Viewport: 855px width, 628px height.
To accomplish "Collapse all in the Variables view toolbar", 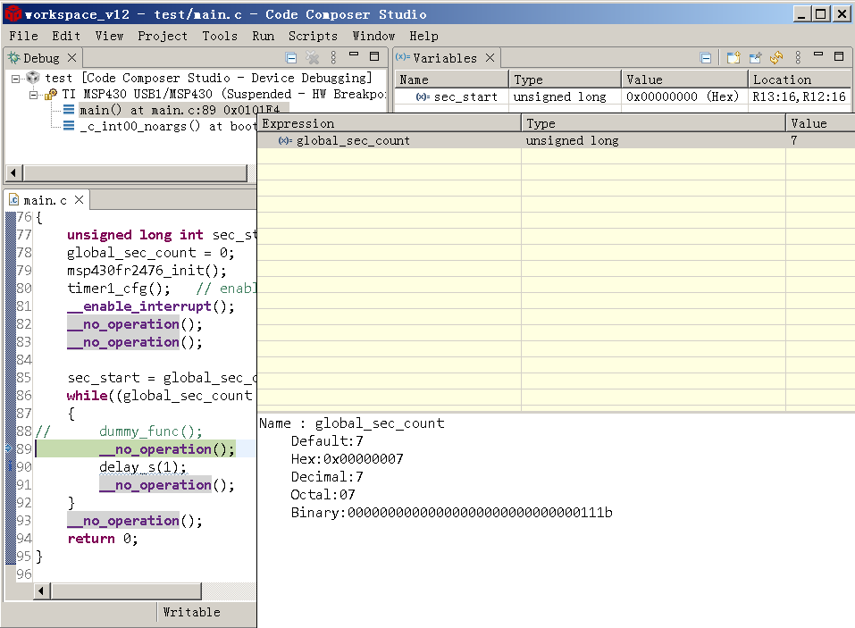I will pyautogui.click(x=706, y=58).
